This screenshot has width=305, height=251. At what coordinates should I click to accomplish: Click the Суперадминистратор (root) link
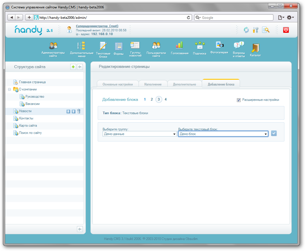pos(97,26)
